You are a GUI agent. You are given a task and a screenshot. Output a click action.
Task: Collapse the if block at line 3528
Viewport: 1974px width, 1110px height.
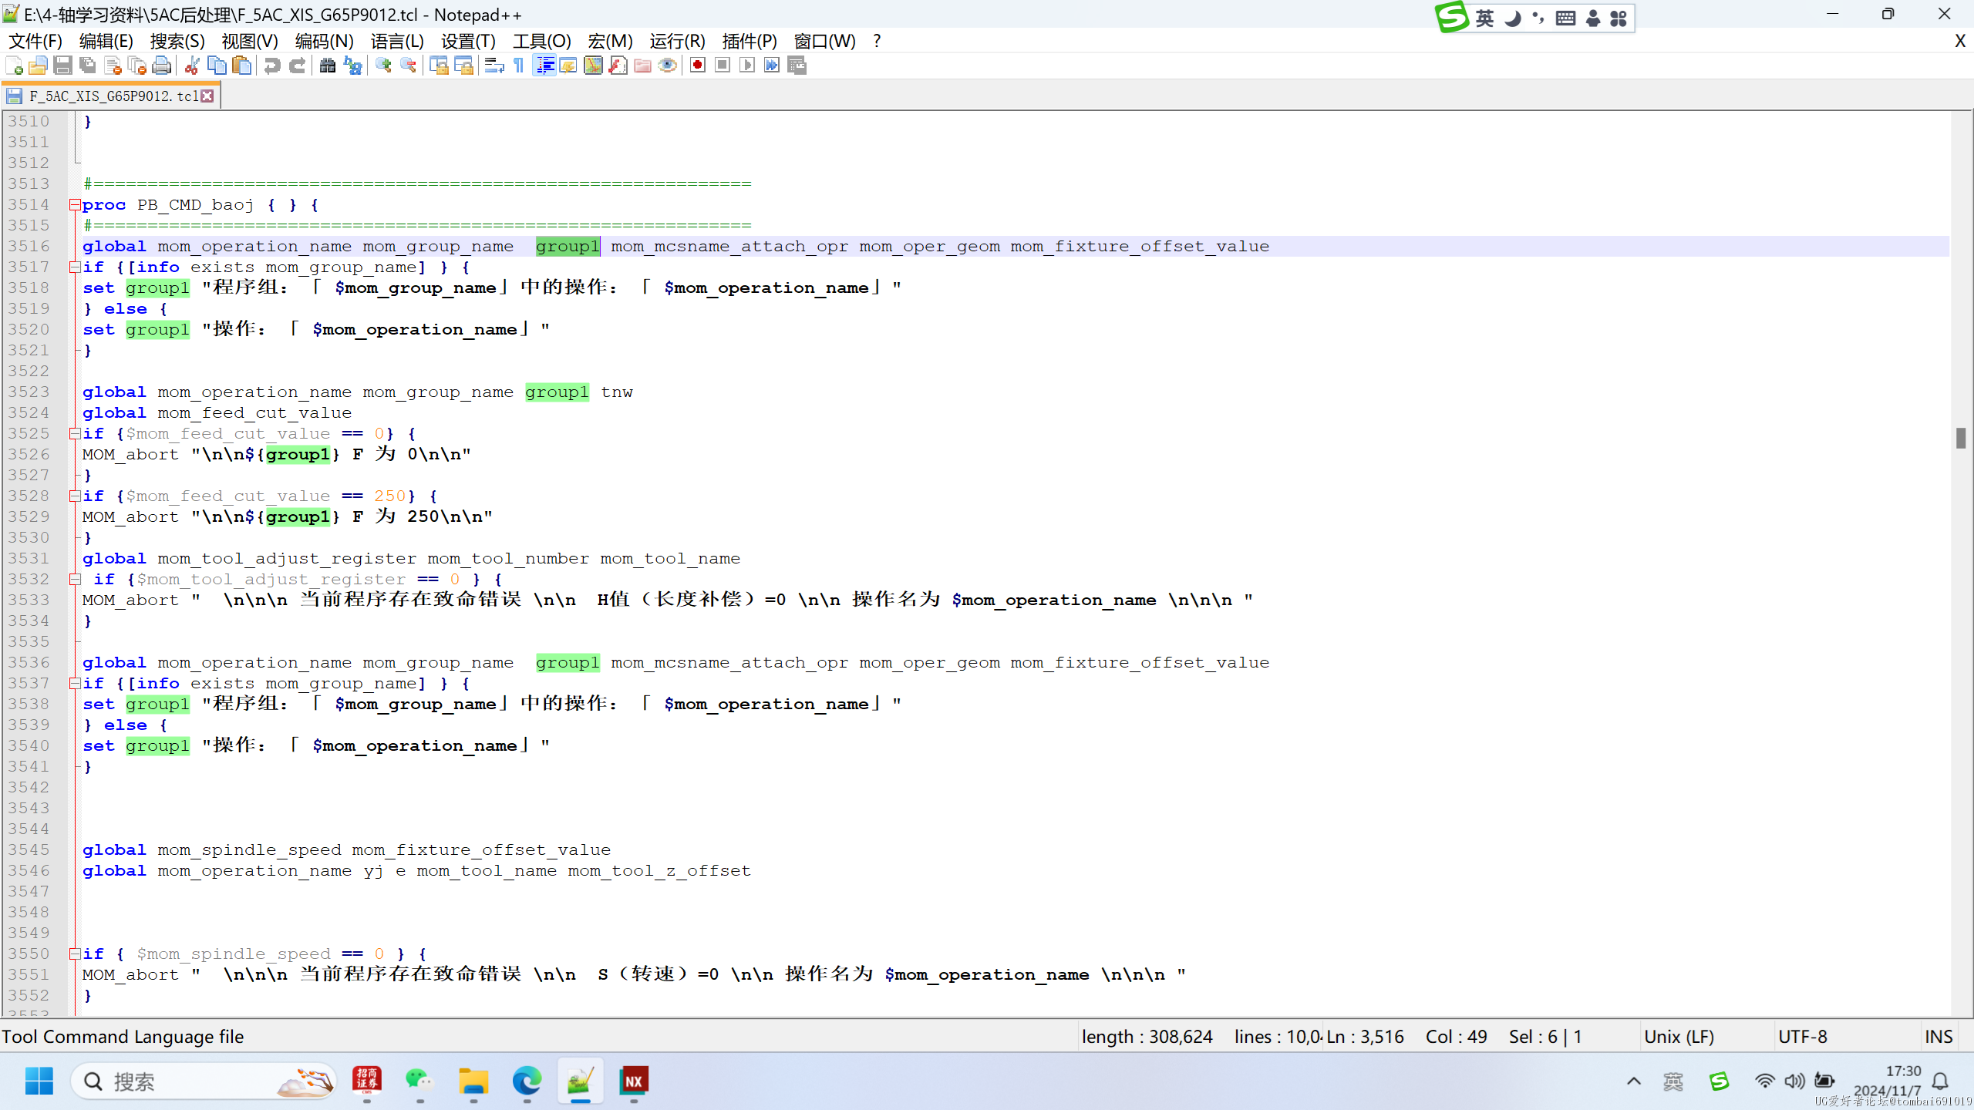(x=75, y=496)
